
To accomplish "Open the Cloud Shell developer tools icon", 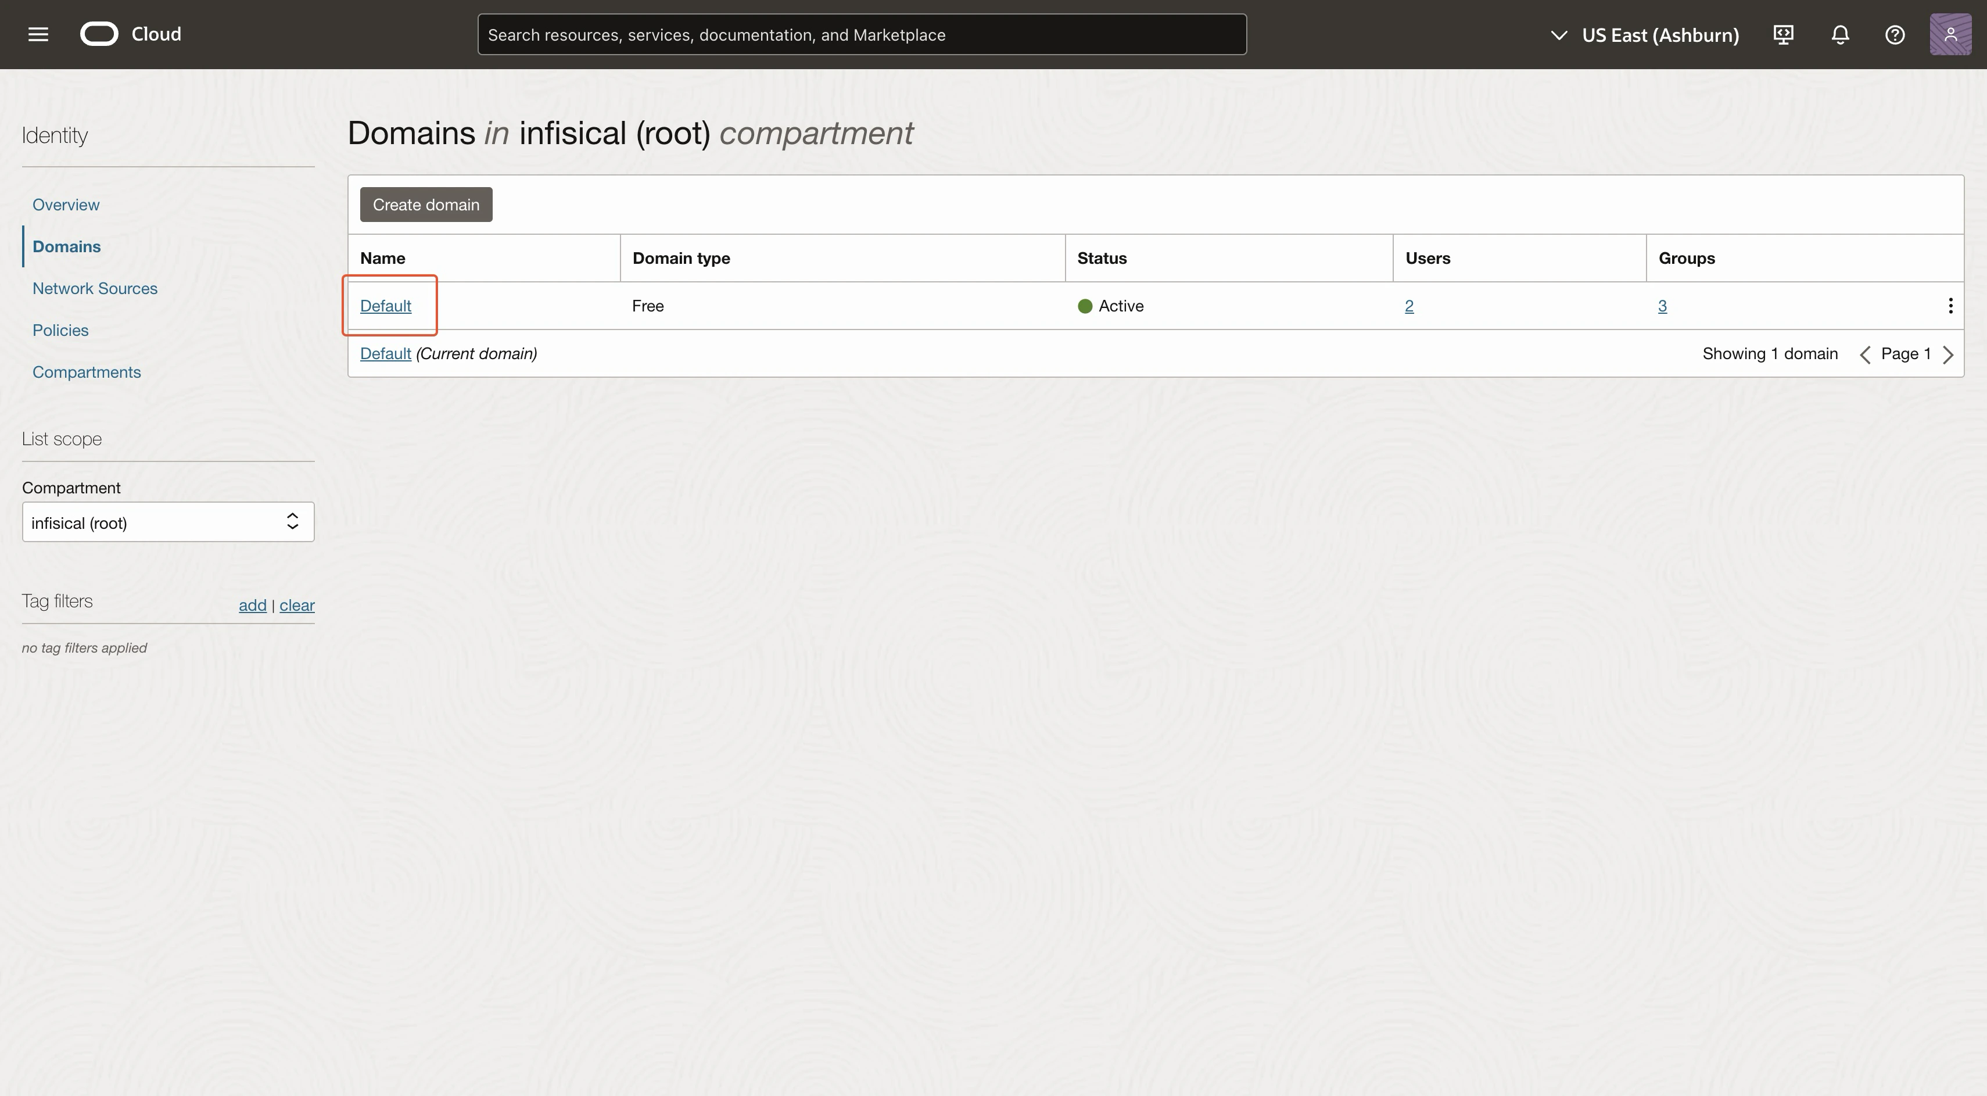I will coord(1784,35).
